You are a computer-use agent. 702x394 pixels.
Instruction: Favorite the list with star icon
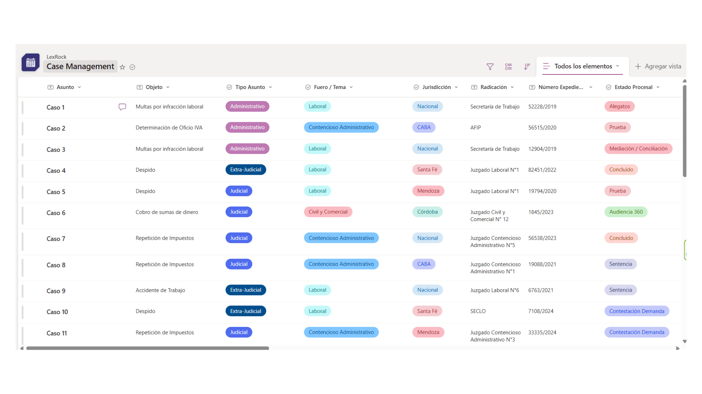tap(122, 67)
